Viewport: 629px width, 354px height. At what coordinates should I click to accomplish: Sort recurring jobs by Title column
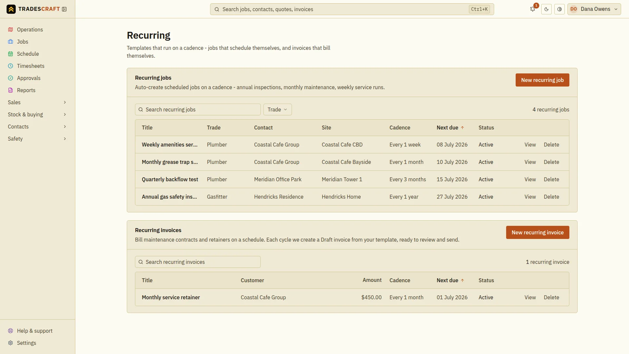(147, 128)
